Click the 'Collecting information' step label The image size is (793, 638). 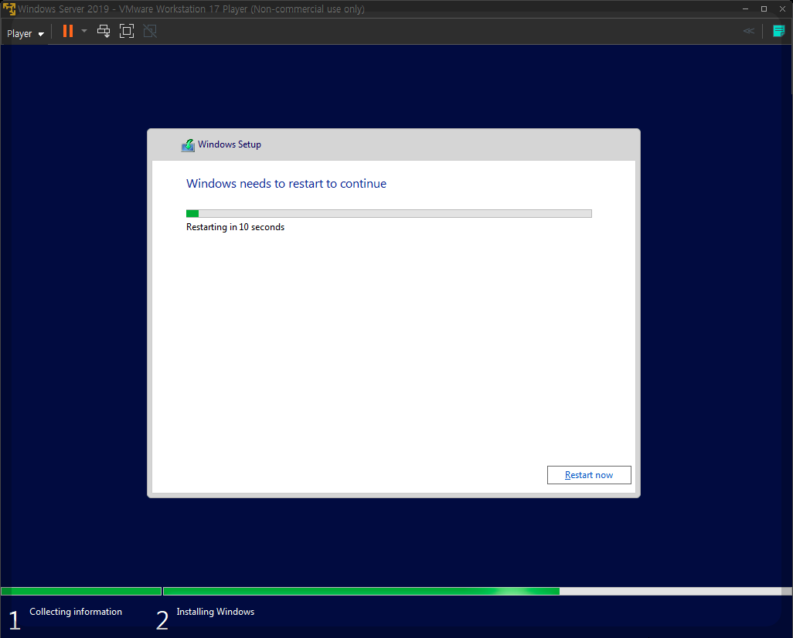[75, 612]
